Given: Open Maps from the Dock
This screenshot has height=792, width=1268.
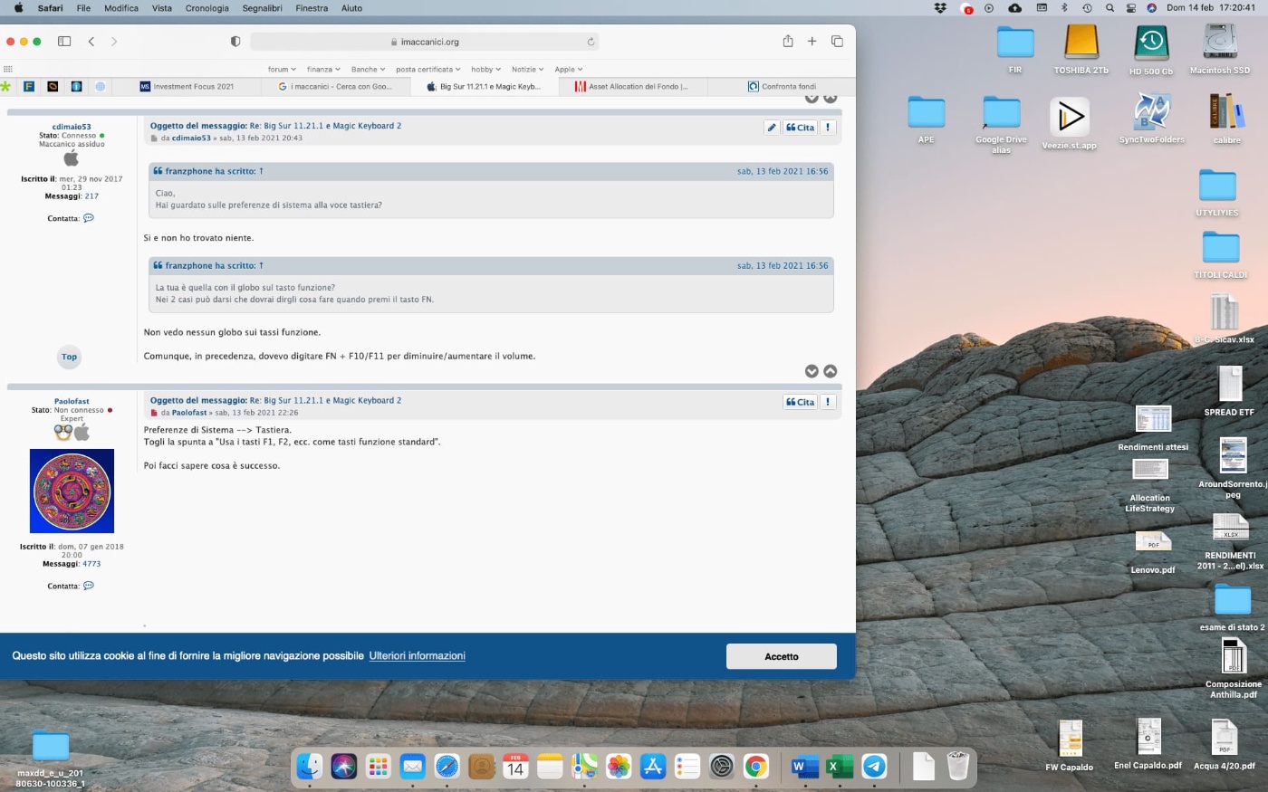Looking at the screenshot, I should click(584, 767).
